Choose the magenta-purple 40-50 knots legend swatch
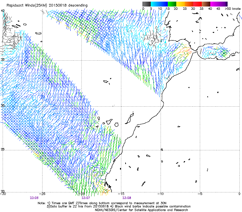Image resolution: width=242 pixels, height=212 pixels. click(x=219, y=4)
